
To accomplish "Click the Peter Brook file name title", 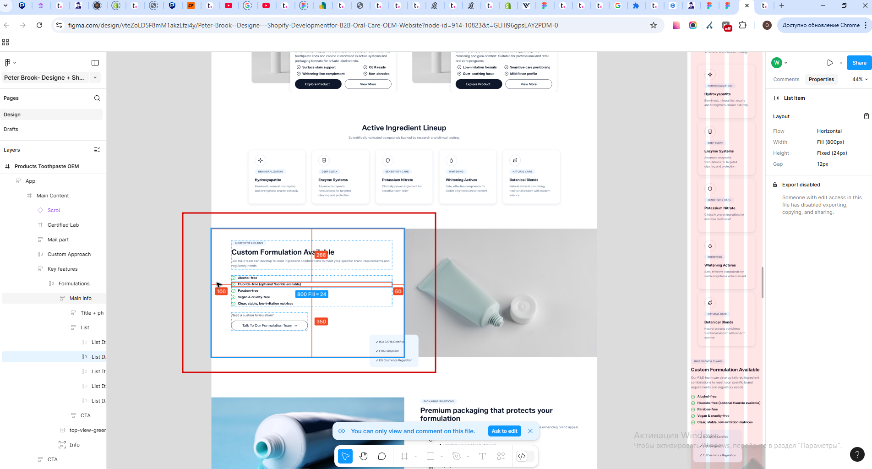I will pyautogui.click(x=44, y=77).
